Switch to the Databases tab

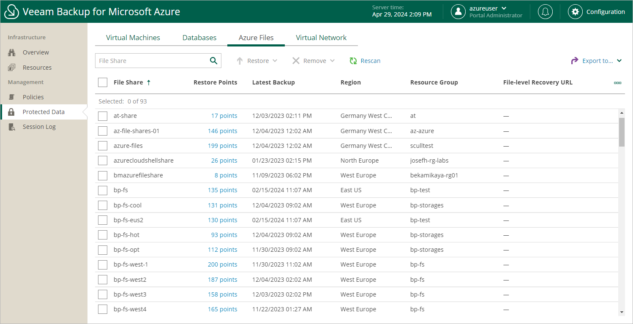tap(199, 38)
